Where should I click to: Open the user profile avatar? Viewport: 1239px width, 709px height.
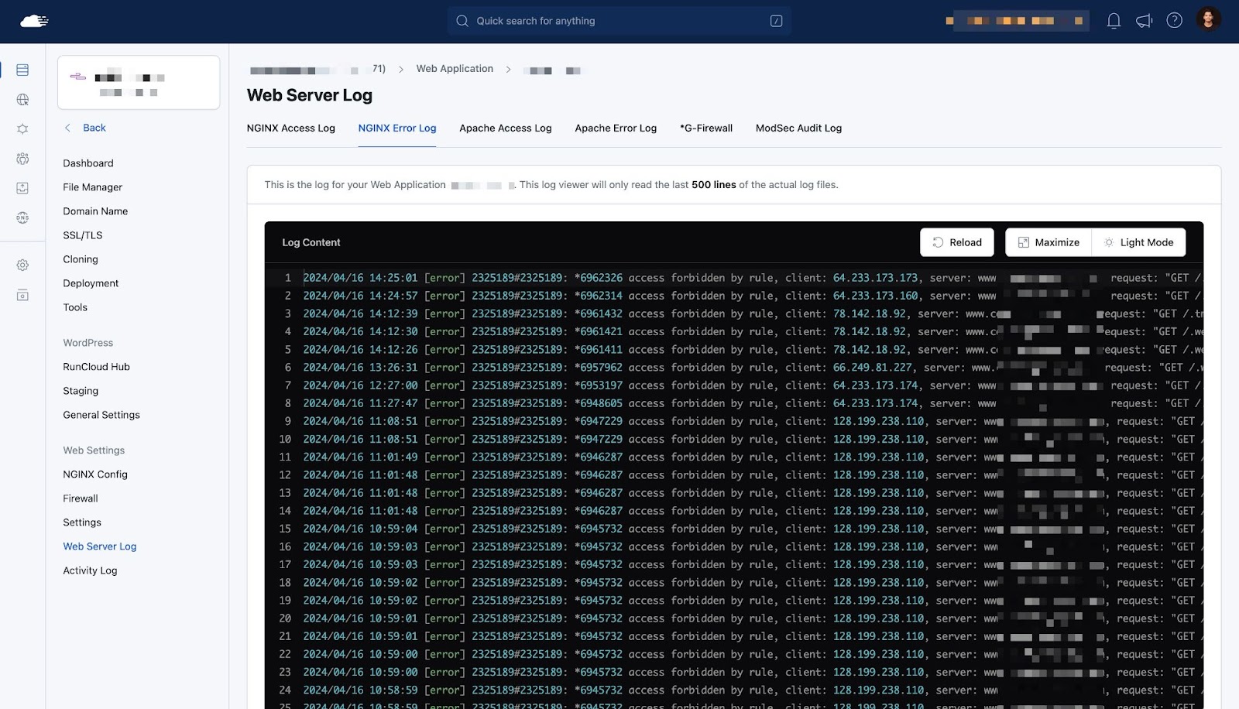point(1208,19)
